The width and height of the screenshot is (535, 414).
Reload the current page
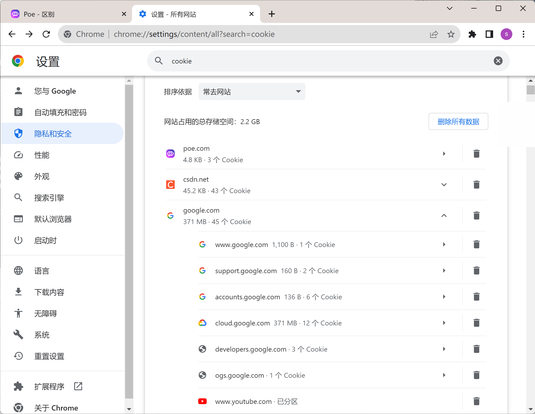[46, 34]
